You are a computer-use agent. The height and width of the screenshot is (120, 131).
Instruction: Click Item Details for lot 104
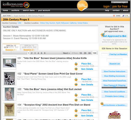87,116
